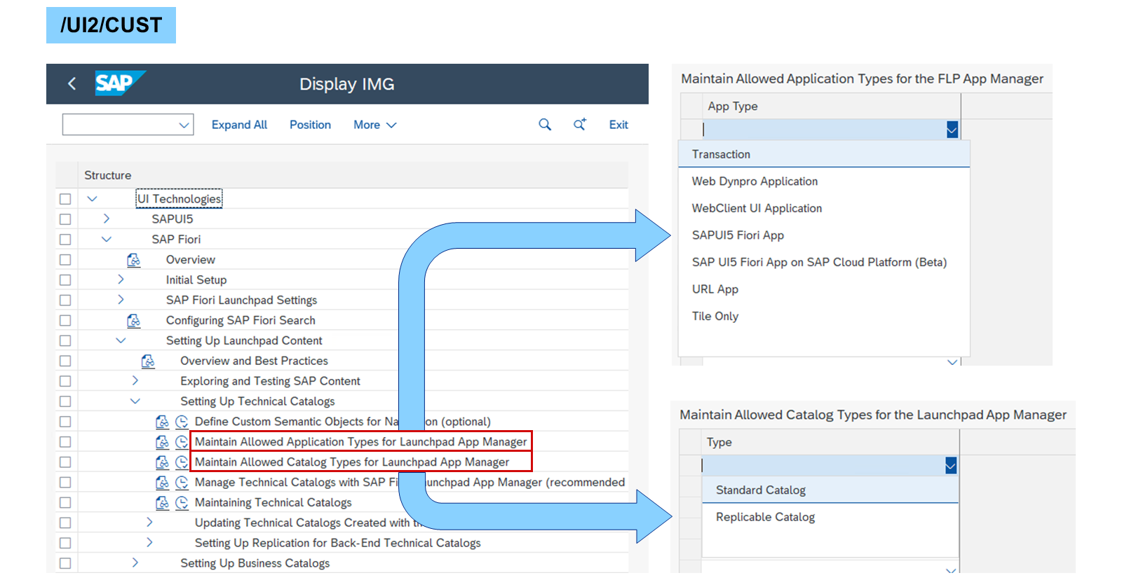Select checkbox beside Initial Setup
The height and width of the screenshot is (580, 1122).
click(65, 280)
